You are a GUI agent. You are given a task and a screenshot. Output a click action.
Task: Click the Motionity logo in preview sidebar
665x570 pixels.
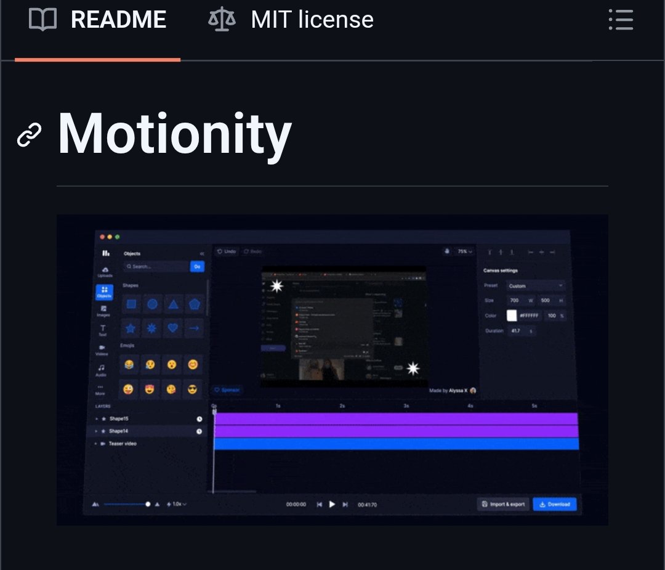tap(106, 253)
